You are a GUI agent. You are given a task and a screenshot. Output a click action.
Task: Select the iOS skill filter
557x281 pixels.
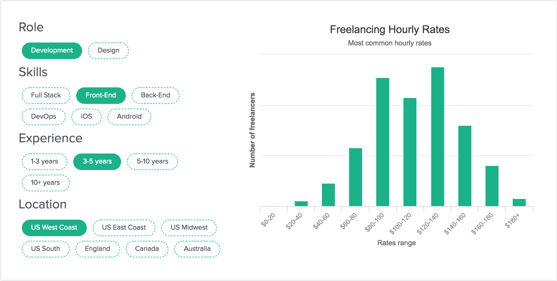point(86,116)
